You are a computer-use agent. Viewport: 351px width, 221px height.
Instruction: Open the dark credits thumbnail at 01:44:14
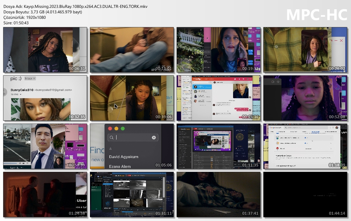coord(305,195)
